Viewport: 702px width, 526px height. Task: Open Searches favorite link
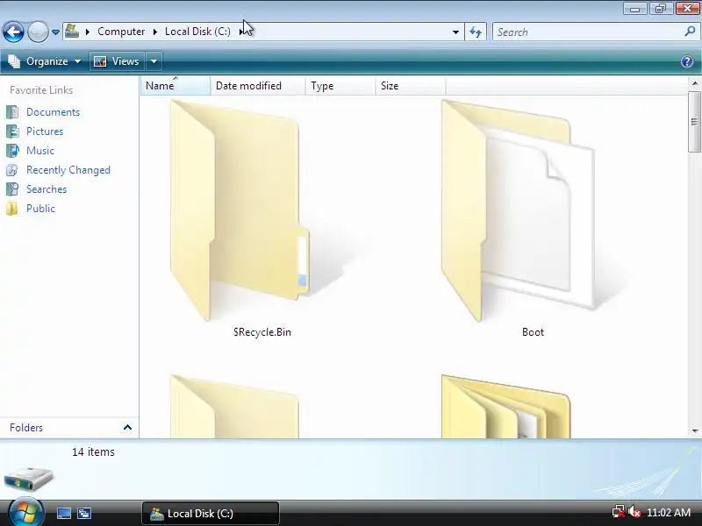tap(47, 189)
